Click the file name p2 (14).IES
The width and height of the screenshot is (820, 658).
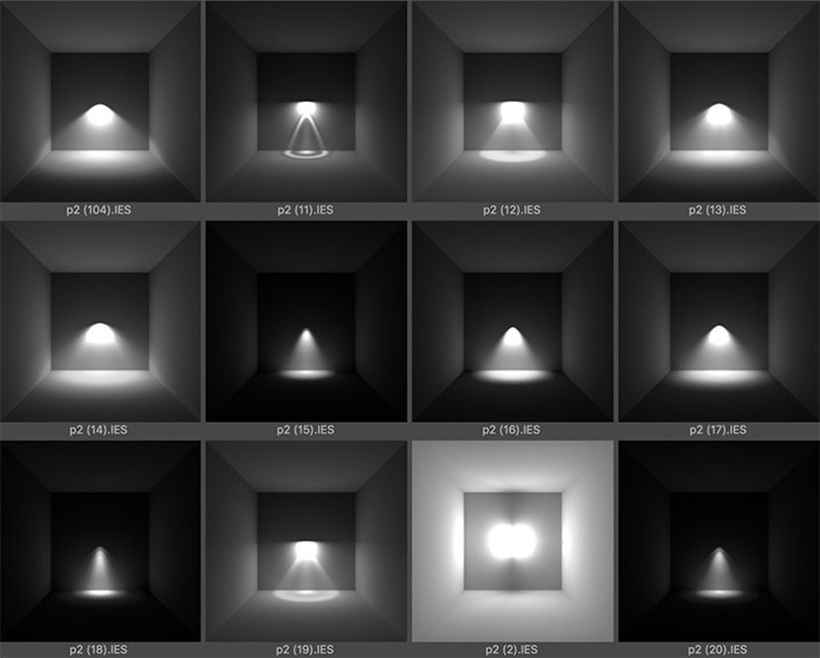(99, 430)
